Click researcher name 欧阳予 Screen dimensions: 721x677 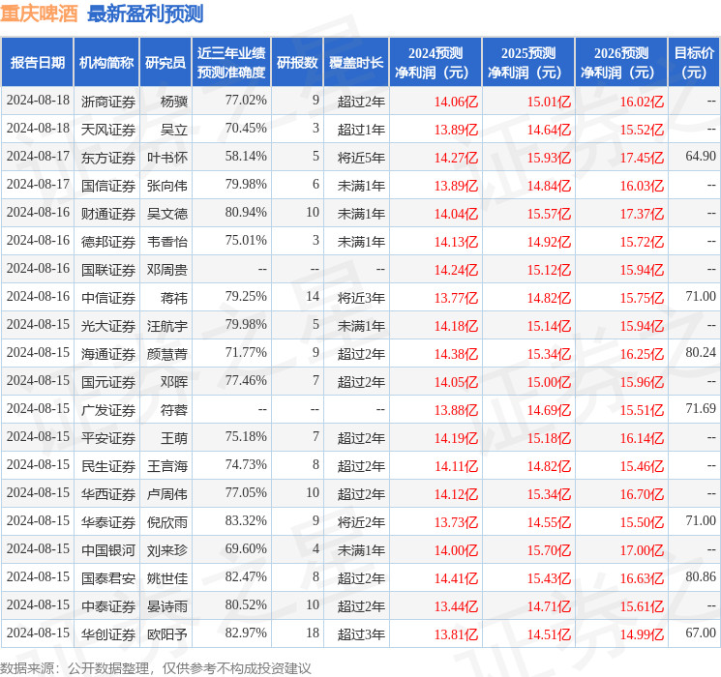166,634
